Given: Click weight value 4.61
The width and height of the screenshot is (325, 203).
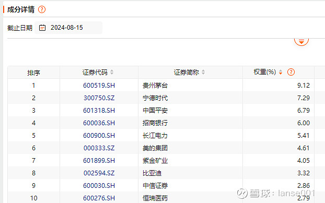Looking at the screenshot, I should (304, 148).
